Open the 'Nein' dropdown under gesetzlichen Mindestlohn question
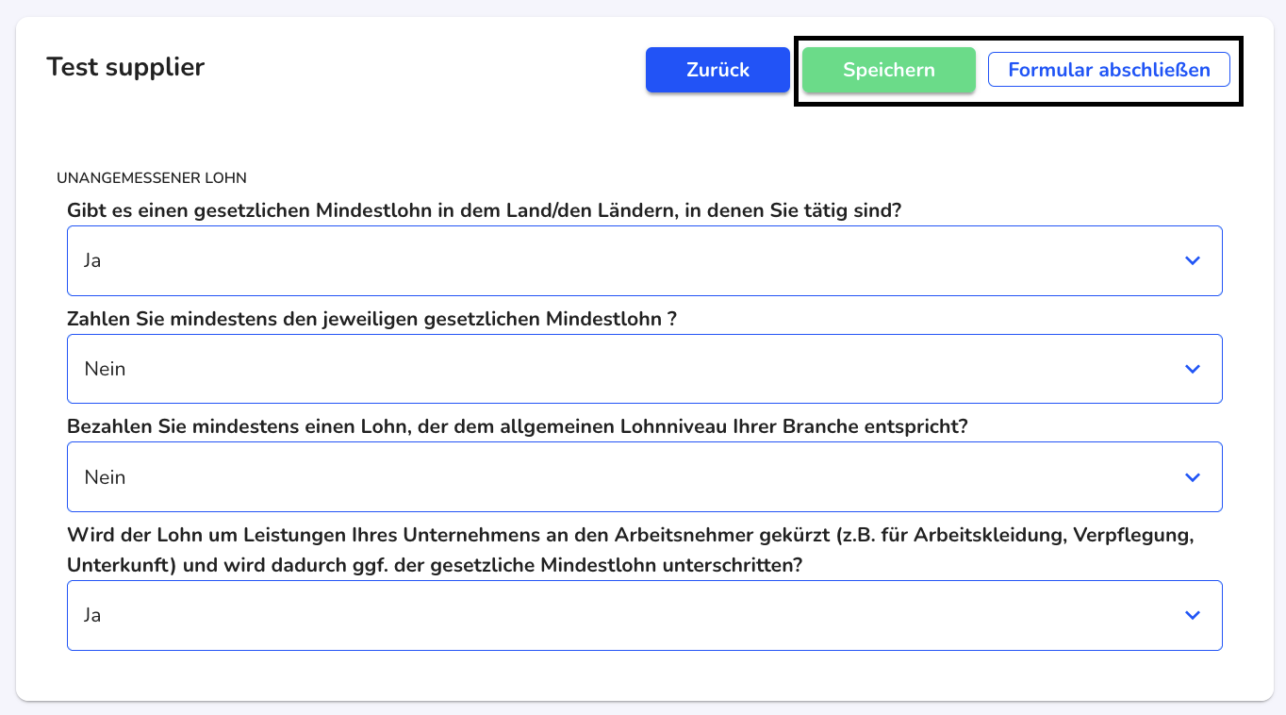The width and height of the screenshot is (1286, 715). pyautogui.click(x=644, y=369)
